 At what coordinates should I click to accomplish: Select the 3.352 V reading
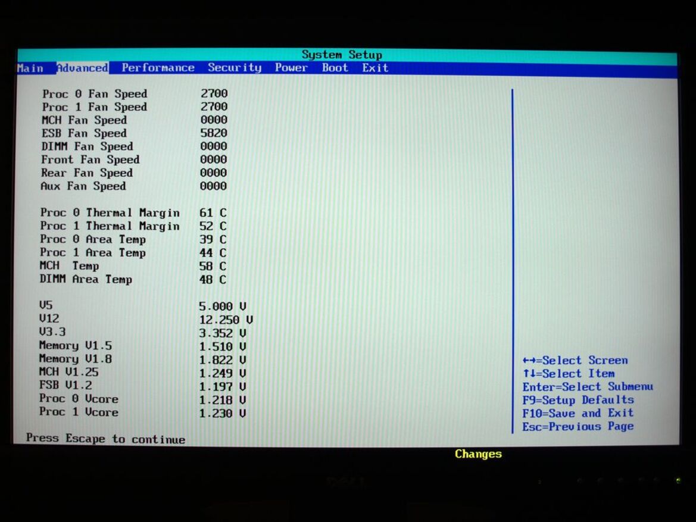coord(223,333)
